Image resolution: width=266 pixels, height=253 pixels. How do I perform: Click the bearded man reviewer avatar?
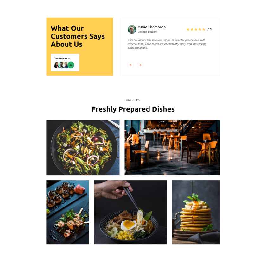pyautogui.click(x=61, y=65)
